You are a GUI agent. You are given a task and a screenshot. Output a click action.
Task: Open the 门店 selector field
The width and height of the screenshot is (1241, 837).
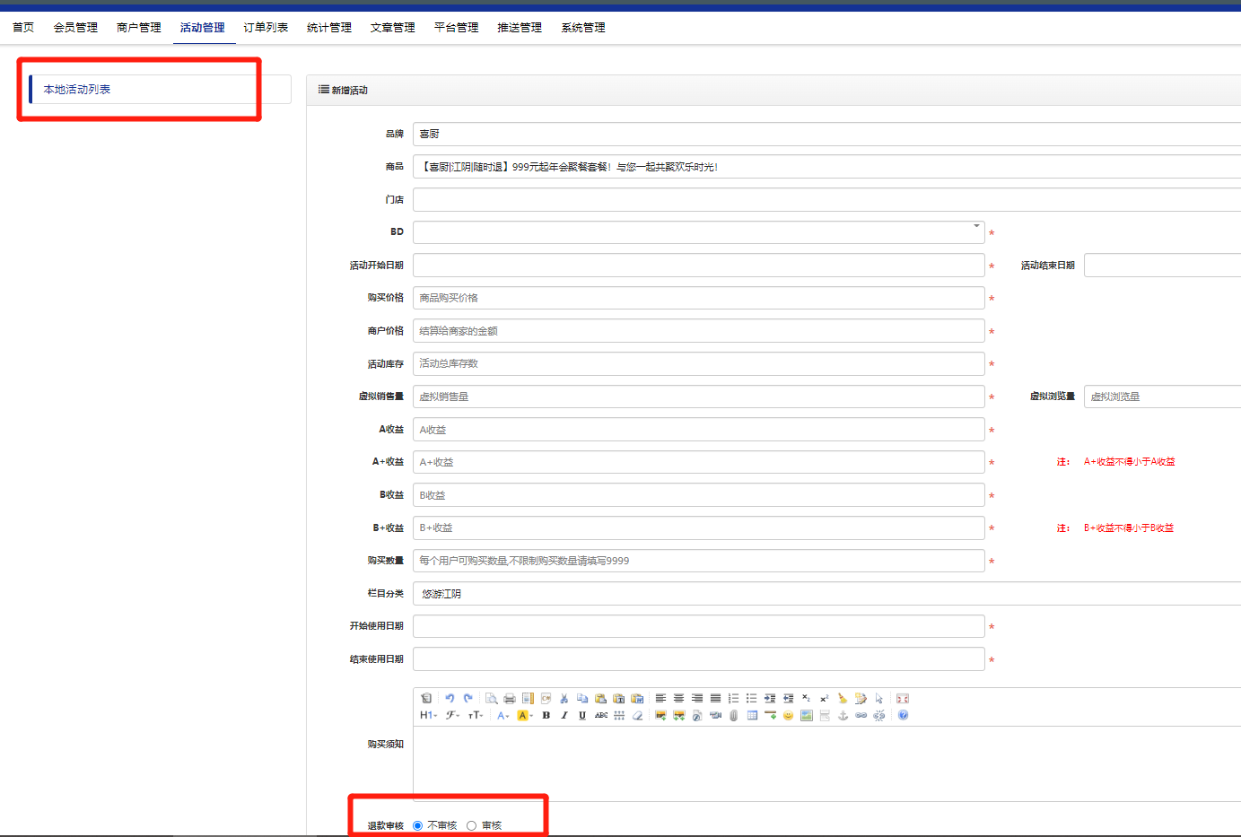point(826,199)
